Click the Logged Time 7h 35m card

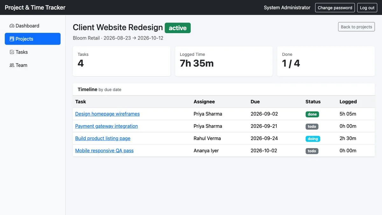pos(224,61)
